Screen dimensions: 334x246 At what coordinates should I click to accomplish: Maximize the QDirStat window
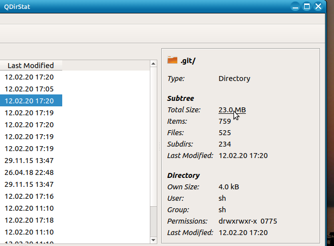307,6
